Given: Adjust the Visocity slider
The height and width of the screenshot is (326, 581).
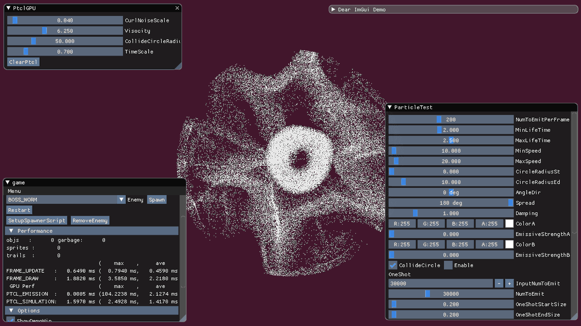Looking at the screenshot, I should click(x=65, y=31).
